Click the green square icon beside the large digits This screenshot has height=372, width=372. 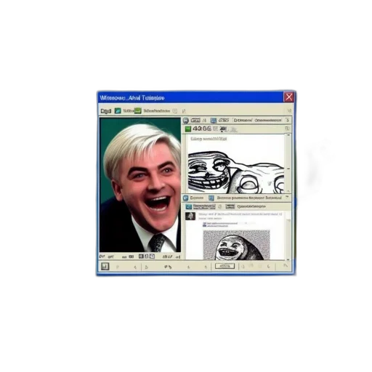click(x=188, y=129)
